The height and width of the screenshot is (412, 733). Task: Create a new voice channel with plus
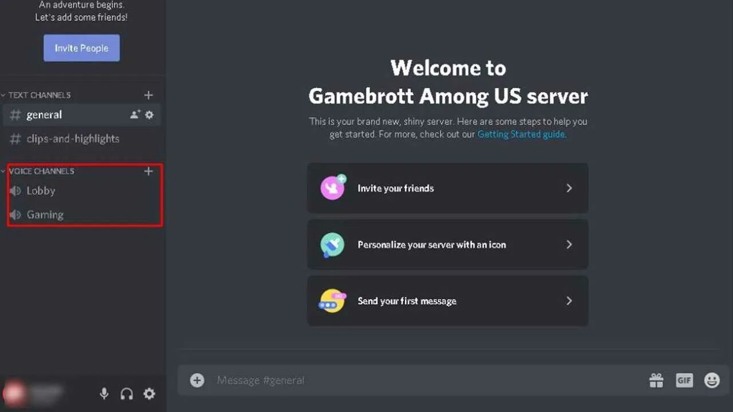pos(148,171)
